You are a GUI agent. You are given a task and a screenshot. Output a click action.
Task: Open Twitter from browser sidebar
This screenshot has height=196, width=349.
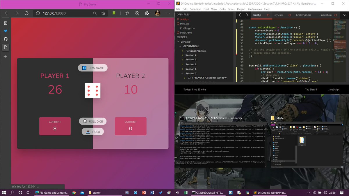coord(6,31)
